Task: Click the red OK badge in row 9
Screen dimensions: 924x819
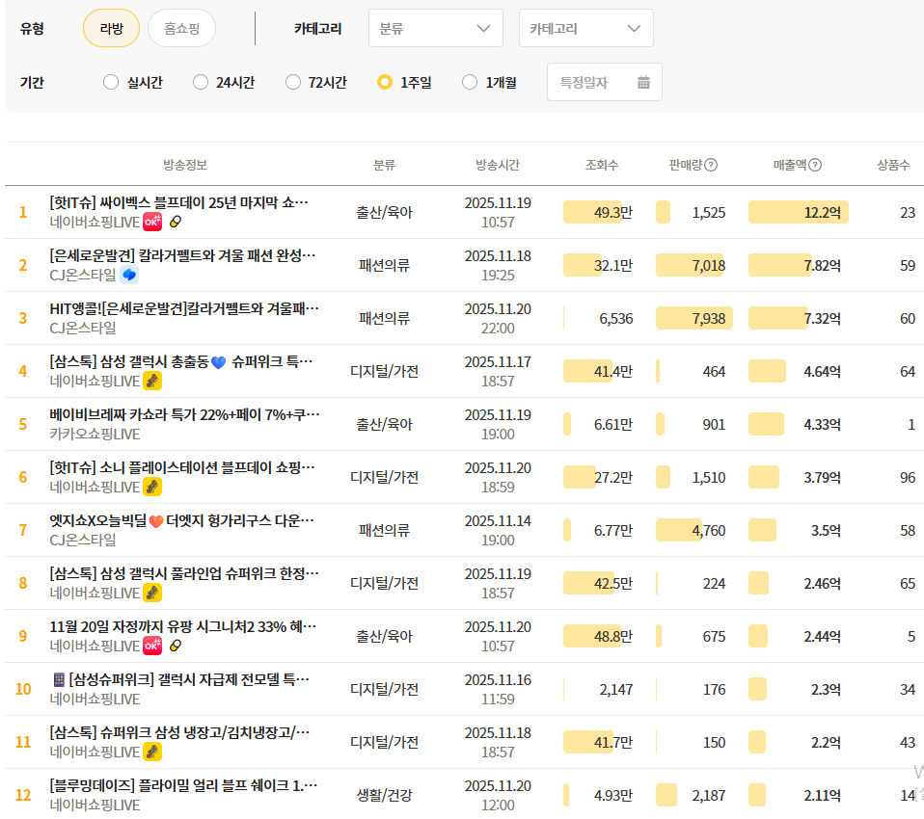Action: point(152,646)
